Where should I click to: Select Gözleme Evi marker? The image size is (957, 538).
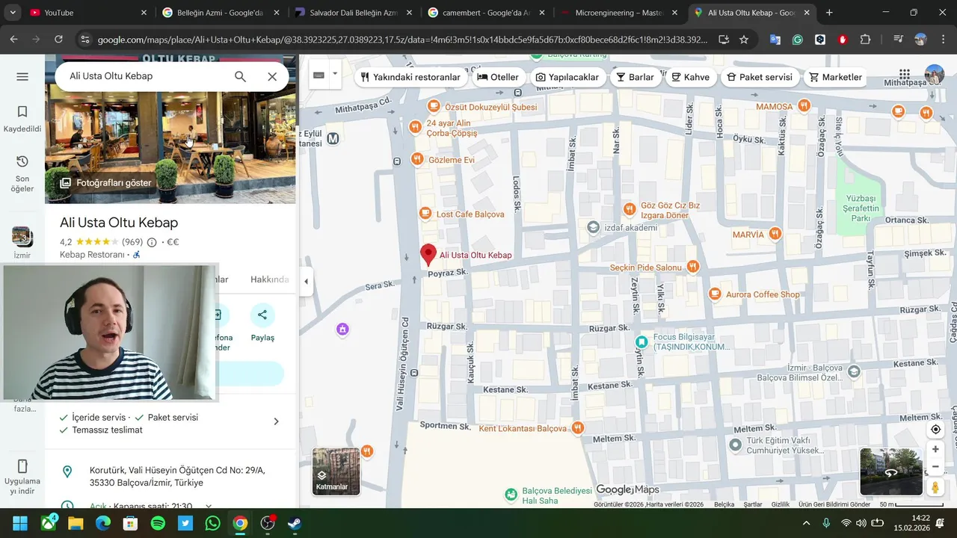(417, 159)
